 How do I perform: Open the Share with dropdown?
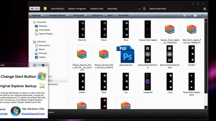[80, 15]
